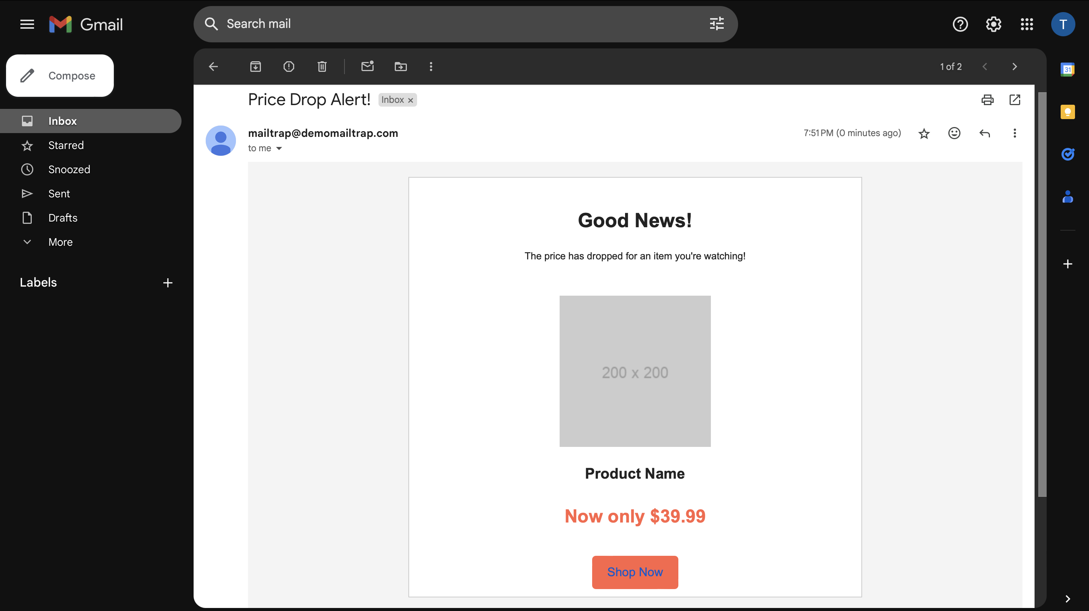Viewport: 1089px width, 611px height.
Task: Remove the Inbox label from the email
Action: tap(410, 100)
